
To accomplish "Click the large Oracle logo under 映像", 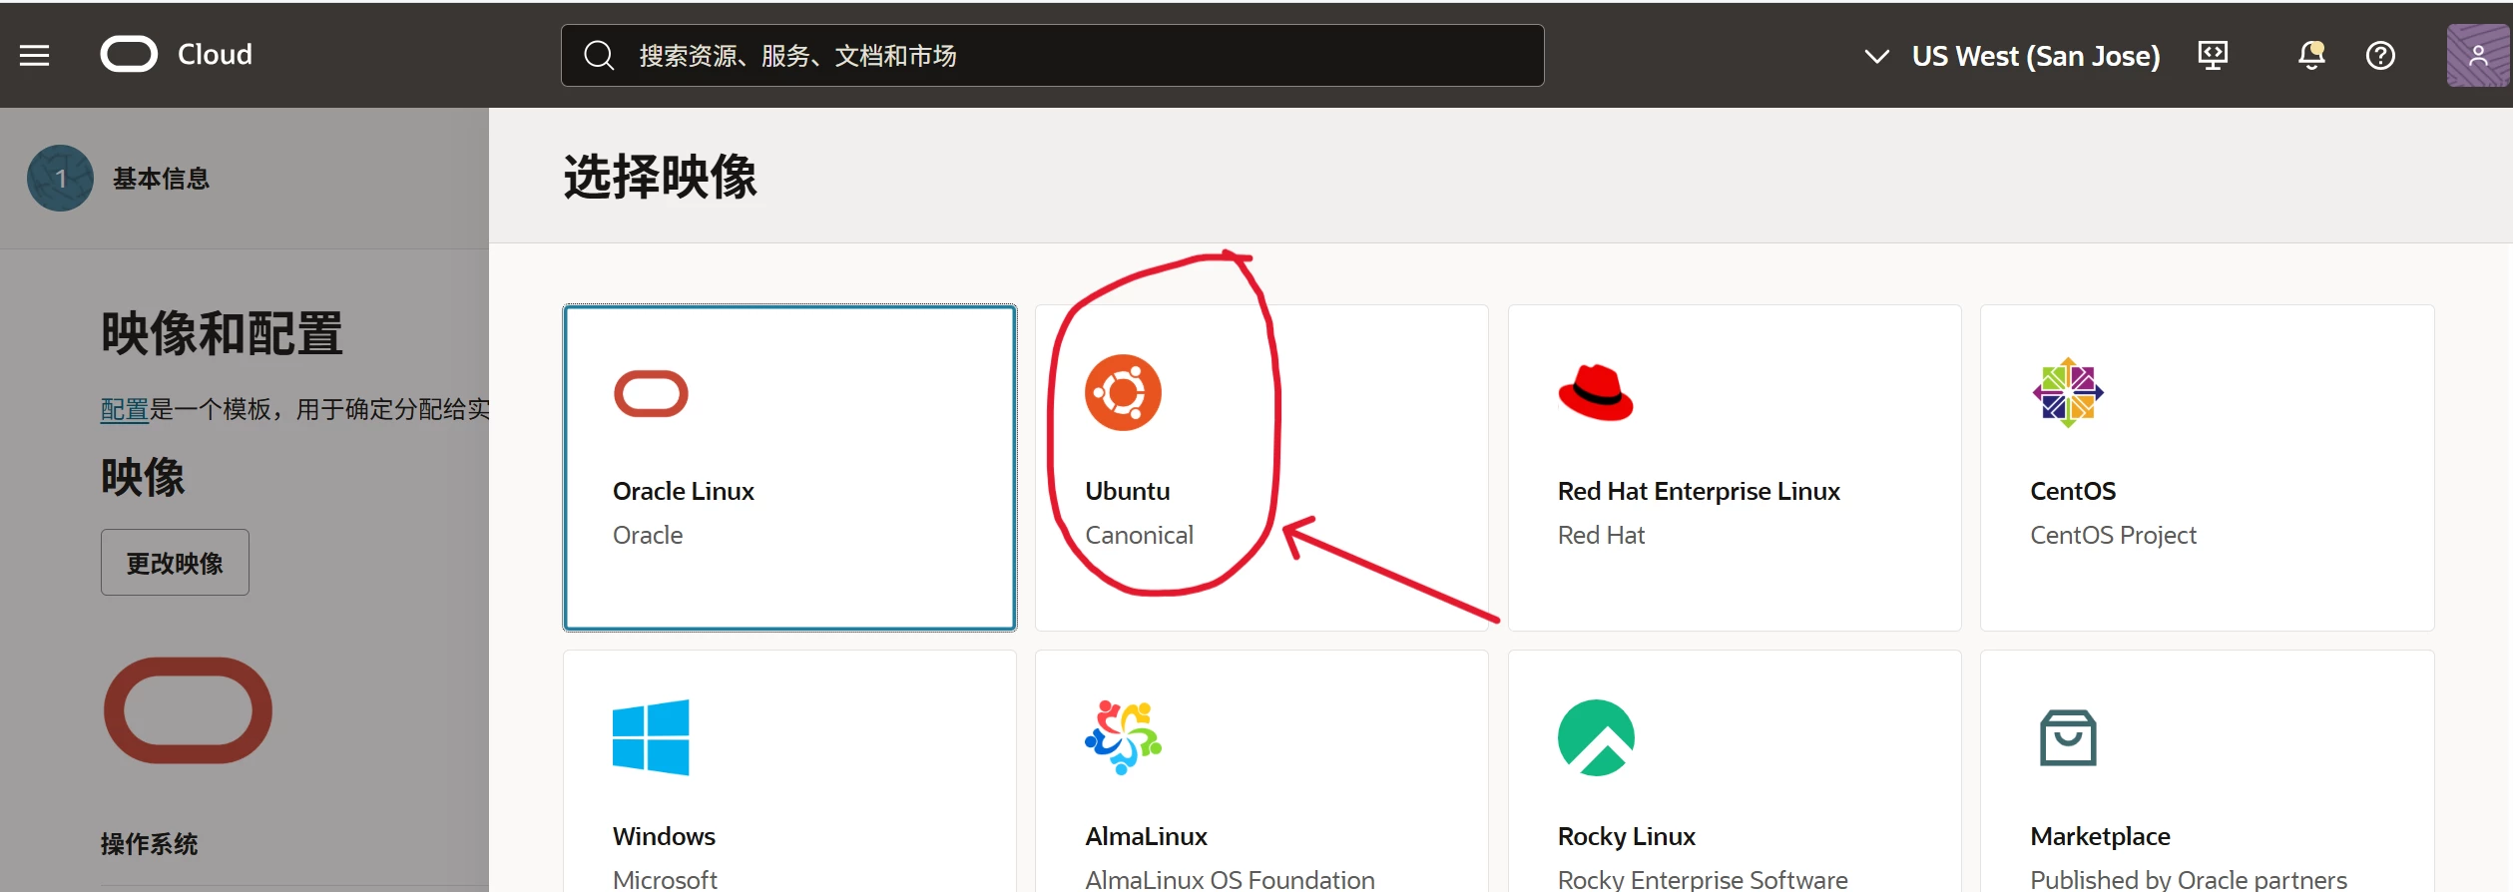I will (188, 710).
